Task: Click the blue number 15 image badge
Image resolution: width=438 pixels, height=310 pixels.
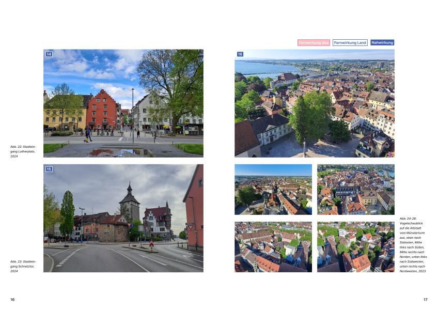Action: 49,169
